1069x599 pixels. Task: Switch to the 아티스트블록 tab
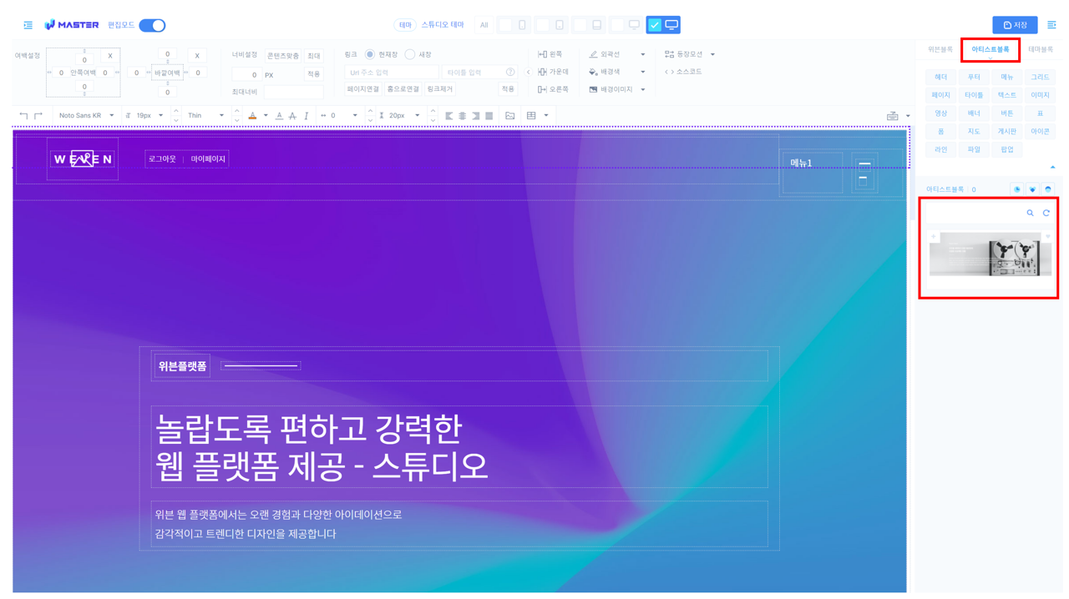(x=990, y=49)
